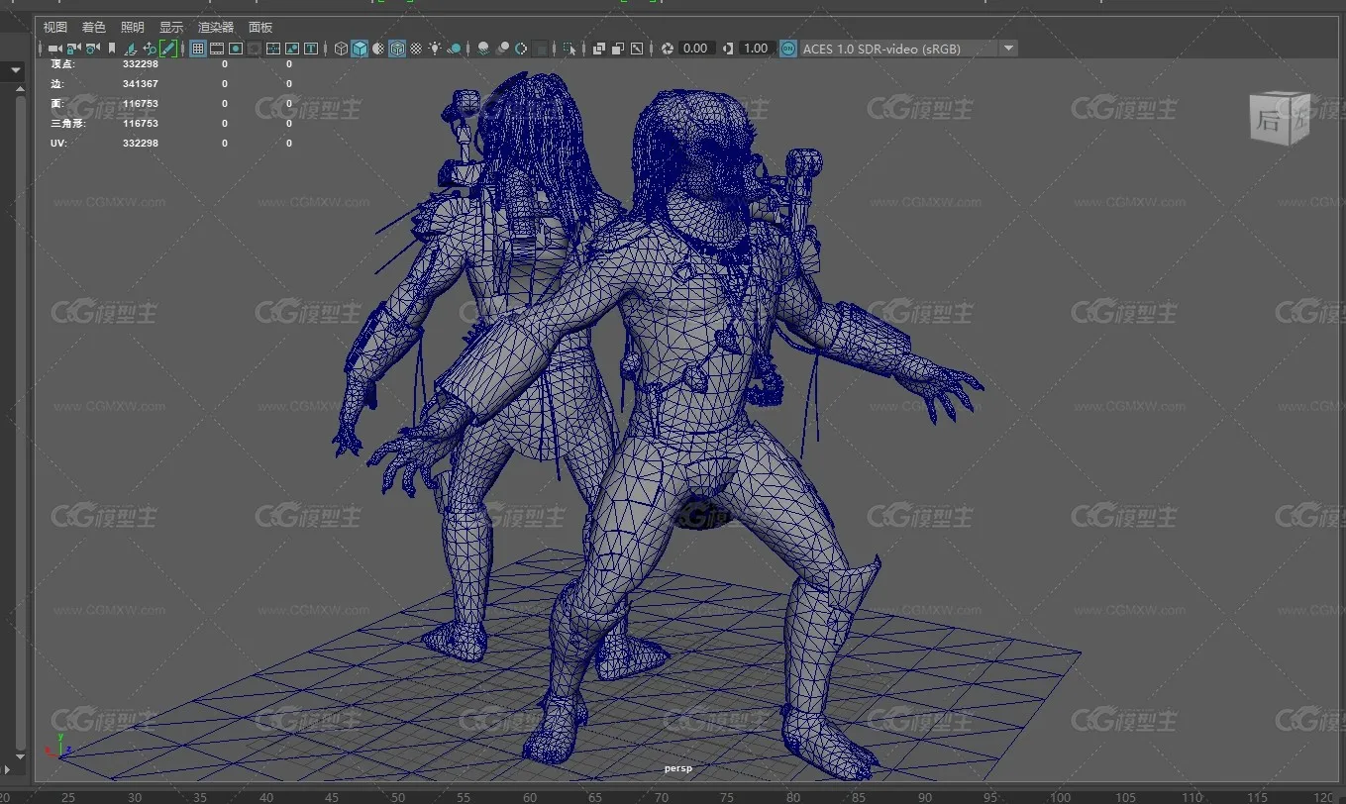This screenshot has height=804, width=1346.
Task: Enable Textured display checker icon
Action: point(416,49)
